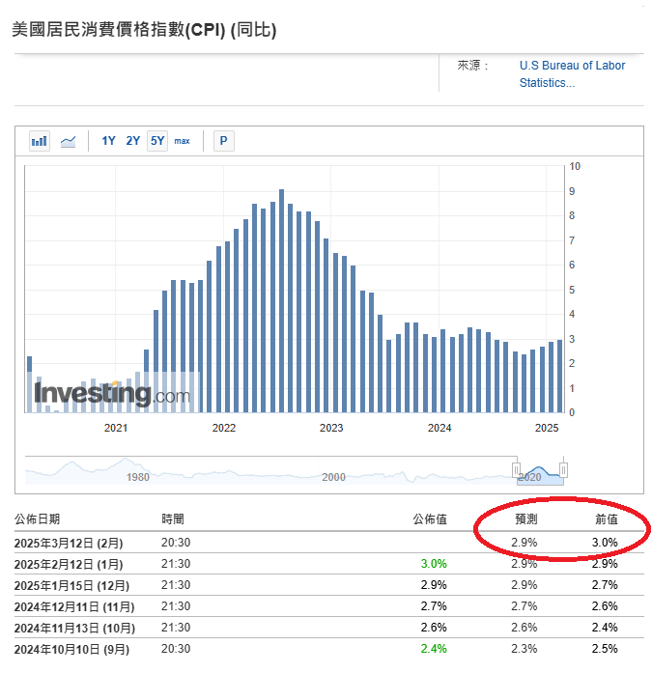Screen dimensions: 652x673
Task: Select the 5Y time range
Action: [157, 141]
